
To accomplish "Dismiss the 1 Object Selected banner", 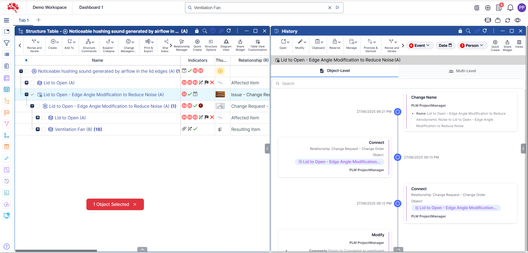I will click(x=135, y=204).
